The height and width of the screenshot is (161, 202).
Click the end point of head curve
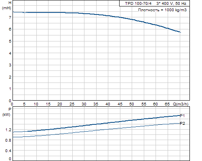click(x=181, y=32)
